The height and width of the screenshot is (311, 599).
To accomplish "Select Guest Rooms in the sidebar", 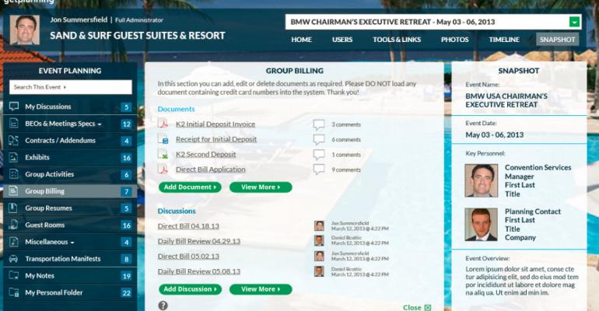I will click(x=70, y=225).
